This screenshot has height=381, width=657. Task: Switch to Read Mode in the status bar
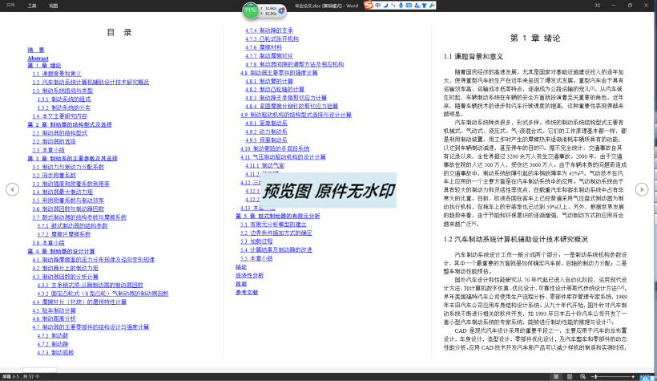click(x=556, y=377)
